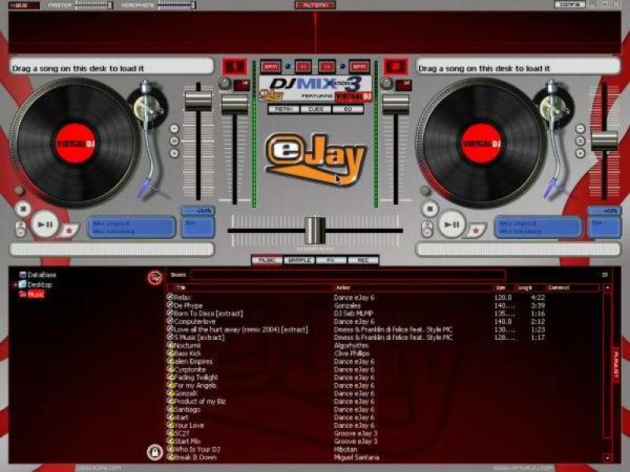Click the left deck's red 1 button
Screen dimensions: 630x472
point(234,67)
